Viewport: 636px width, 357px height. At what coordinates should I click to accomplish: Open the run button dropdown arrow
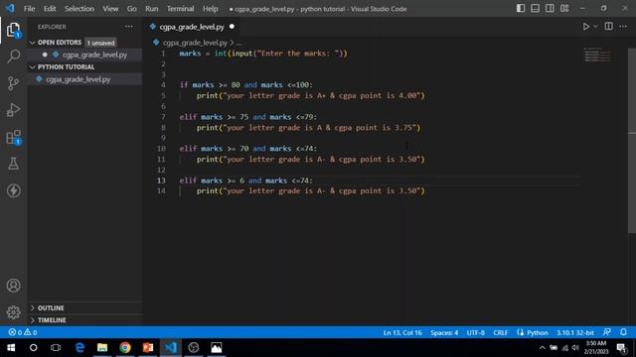595,27
